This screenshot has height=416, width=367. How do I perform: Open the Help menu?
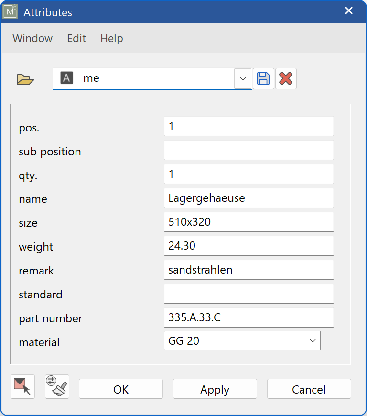111,39
